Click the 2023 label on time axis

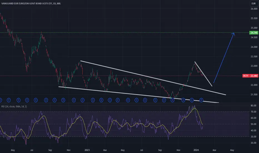(x=87, y=150)
